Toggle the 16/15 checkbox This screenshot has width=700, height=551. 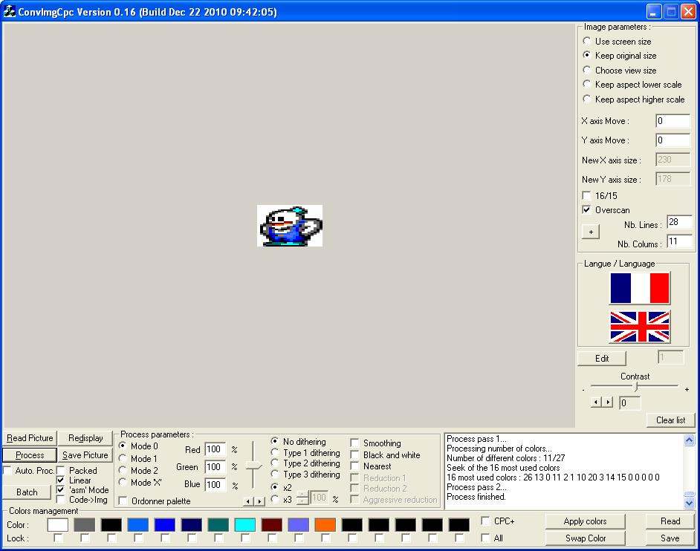coord(587,195)
